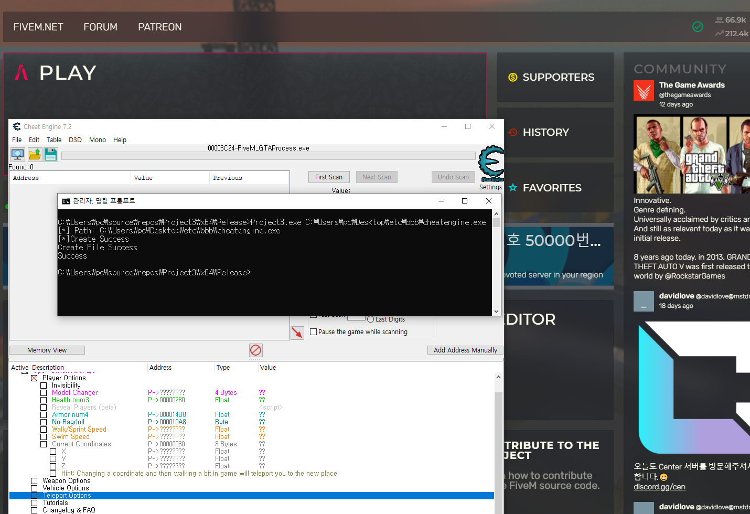The height and width of the screenshot is (514, 750).
Task: Click the Cheat Engine logo
Action: coord(491,164)
